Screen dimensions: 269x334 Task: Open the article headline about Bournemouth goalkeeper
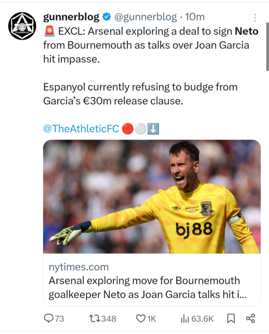[x=144, y=288]
